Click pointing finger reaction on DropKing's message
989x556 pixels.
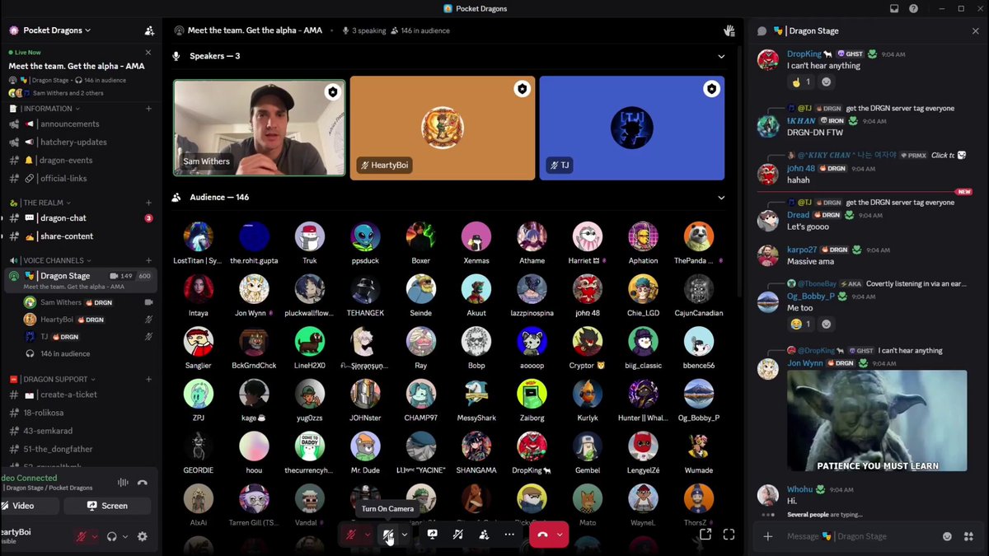click(x=801, y=82)
